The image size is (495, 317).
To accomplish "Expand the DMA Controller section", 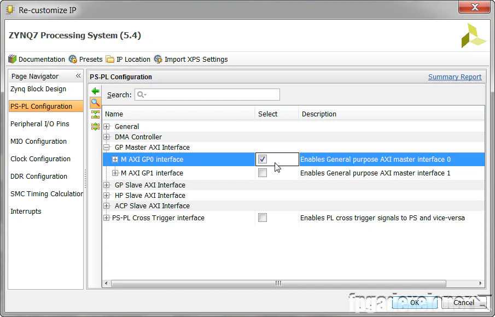I will (x=106, y=137).
